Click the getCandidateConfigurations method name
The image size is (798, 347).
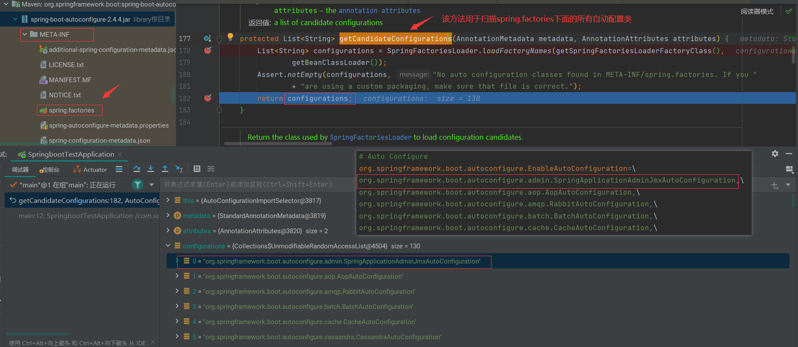tap(395, 39)
